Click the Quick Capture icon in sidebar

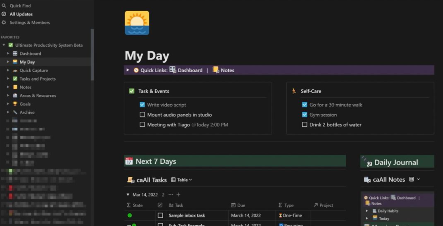pos(15,70)
